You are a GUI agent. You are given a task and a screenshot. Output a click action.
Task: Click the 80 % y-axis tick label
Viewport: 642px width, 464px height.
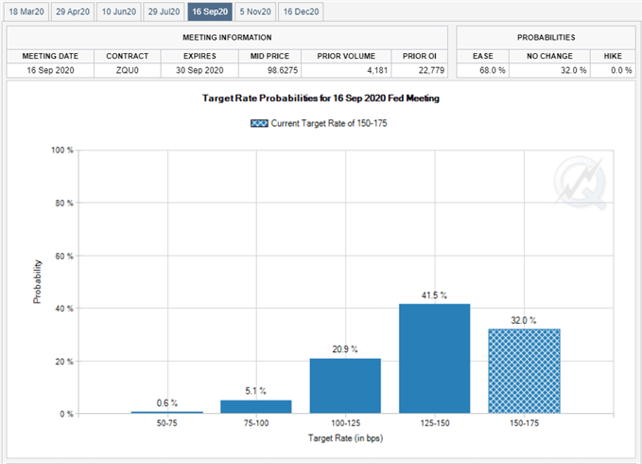coord(64,204)
